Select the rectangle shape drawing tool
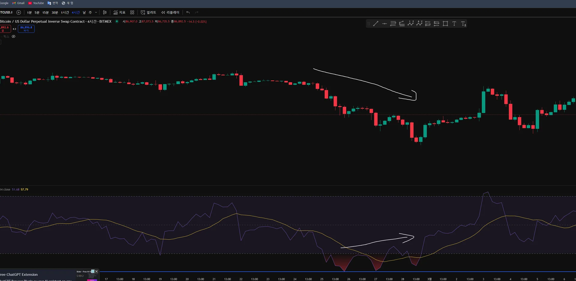The image size is (576, 281). click(445, 24)
